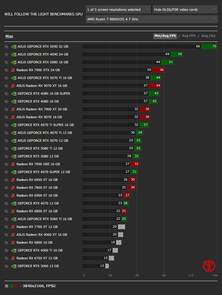The image size is (222, 295).
Task: Click NVIDIA logo beside RTX 3080 Ti 12 GB
Action: 14,149
